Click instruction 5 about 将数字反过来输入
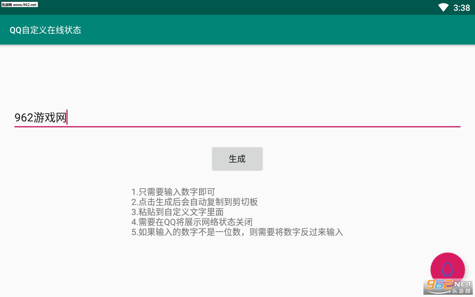Screen dimensions: 475x297 (x=237, y=232)
